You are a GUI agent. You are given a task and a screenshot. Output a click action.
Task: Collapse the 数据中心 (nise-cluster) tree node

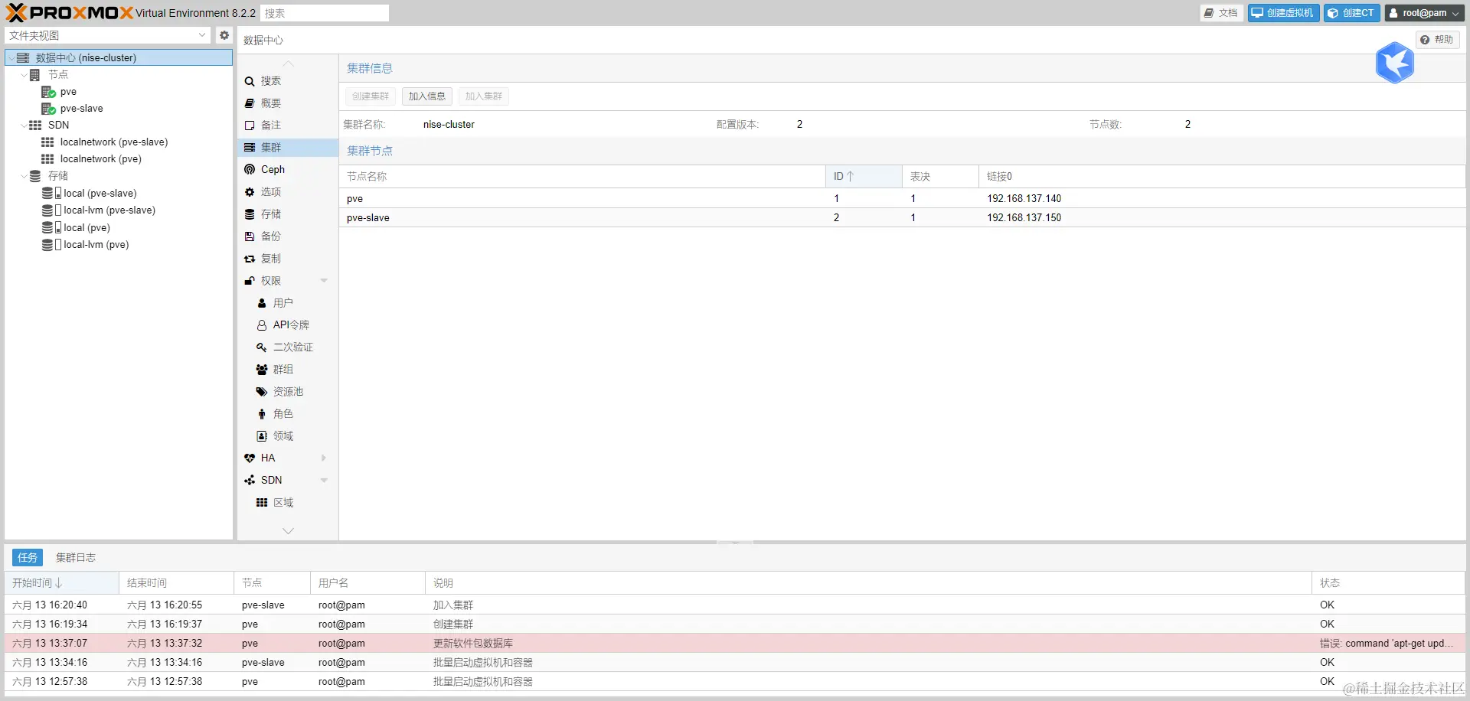[x=11, y=58]
